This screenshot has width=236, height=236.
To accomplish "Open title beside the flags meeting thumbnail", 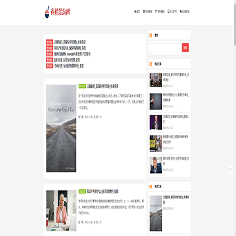I will [x=176, y=77].
